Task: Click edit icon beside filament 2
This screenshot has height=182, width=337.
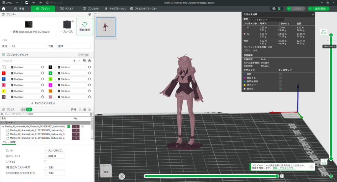Action: [x=90, y=67]
